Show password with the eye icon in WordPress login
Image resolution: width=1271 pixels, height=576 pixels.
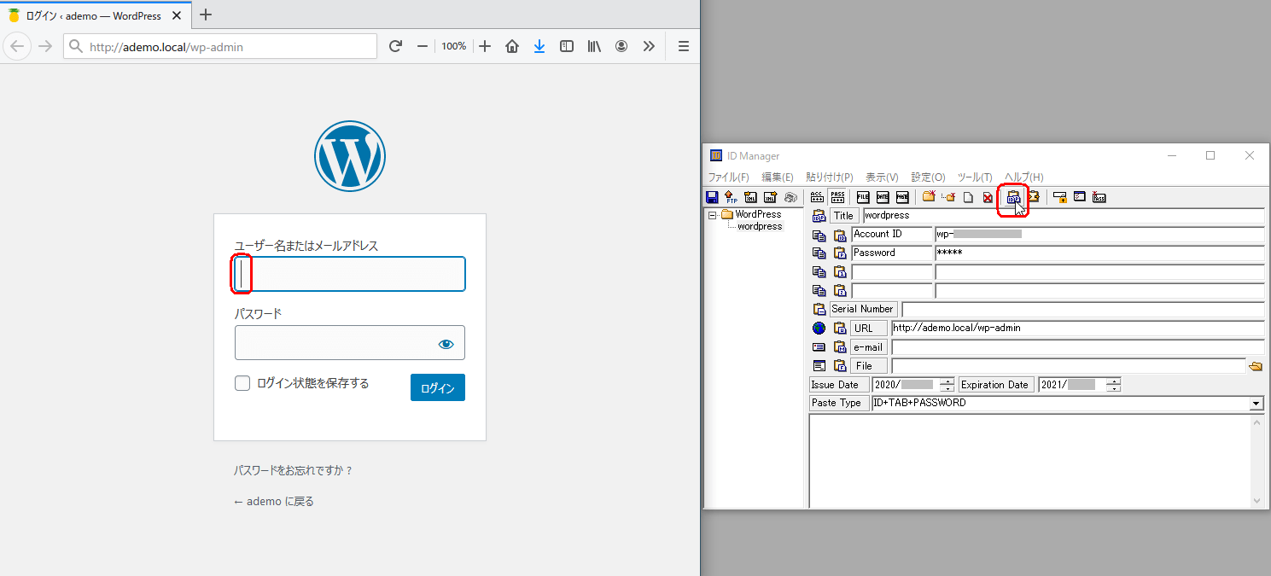coord(446,344)
